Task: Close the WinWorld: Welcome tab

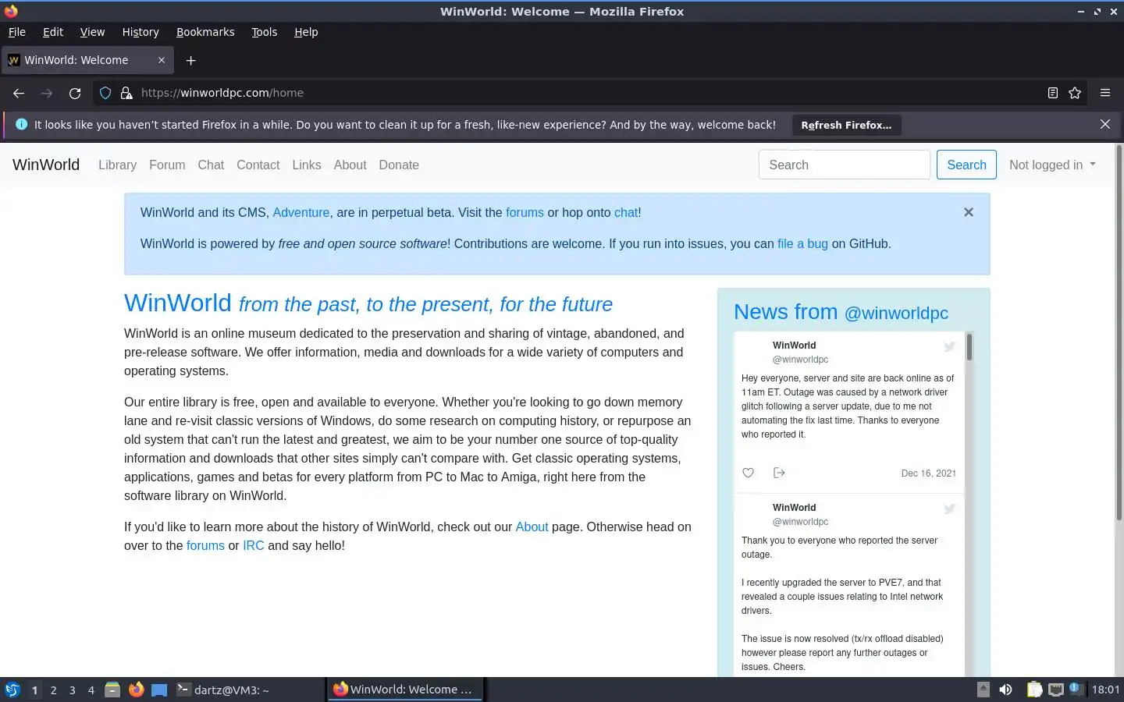Action: click(162, 60)
